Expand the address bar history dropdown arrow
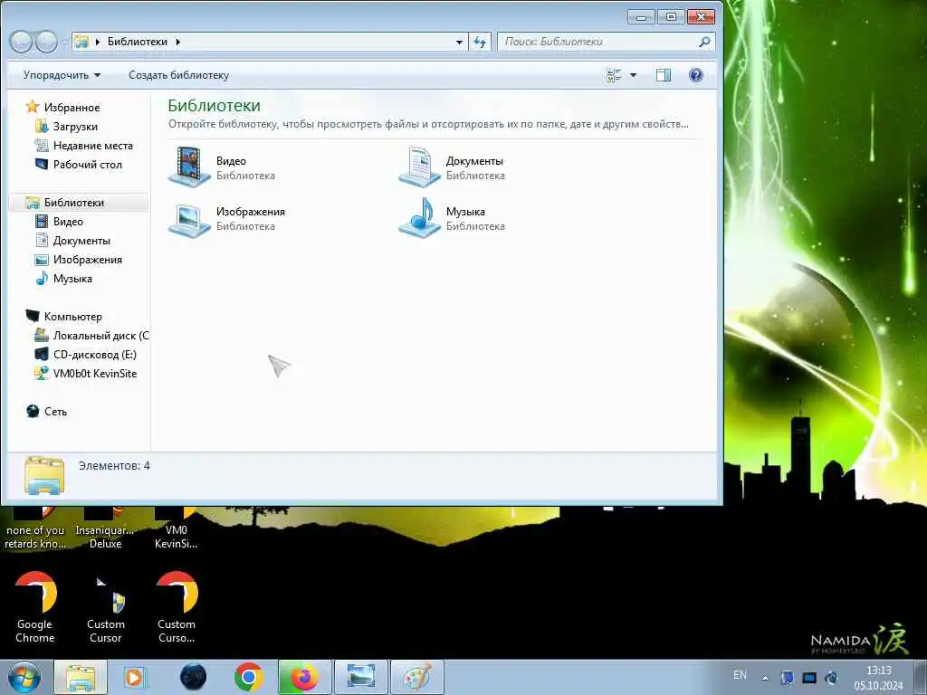Image resolution: width=927 pixels, height=695 pixels. point(459,42)
